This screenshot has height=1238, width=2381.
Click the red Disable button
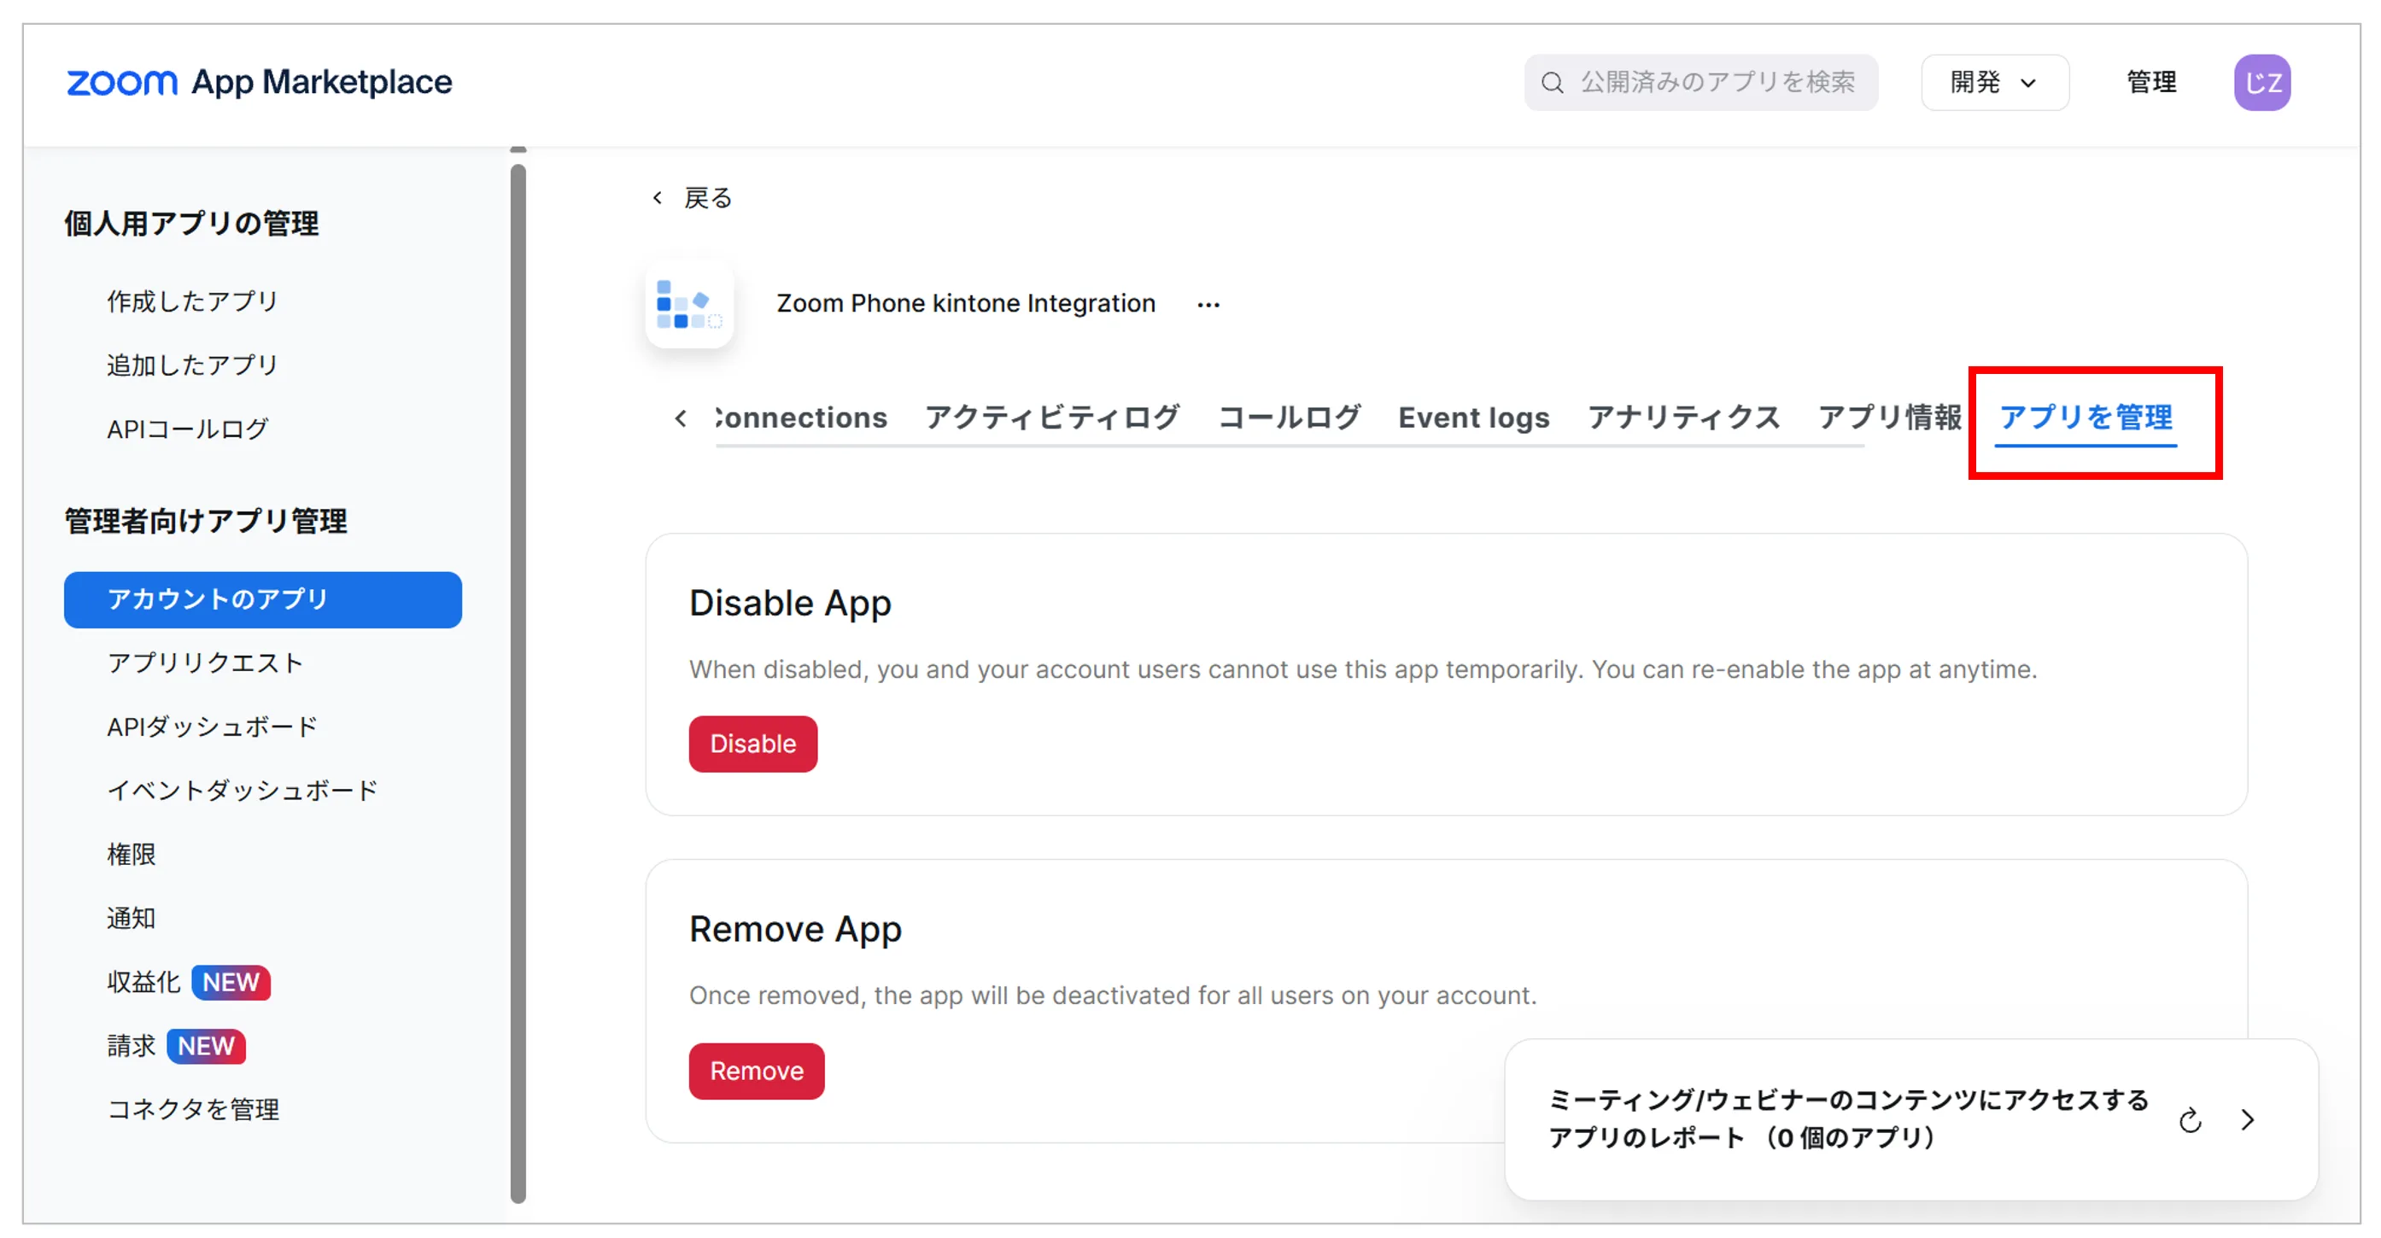tap(752, 744)
